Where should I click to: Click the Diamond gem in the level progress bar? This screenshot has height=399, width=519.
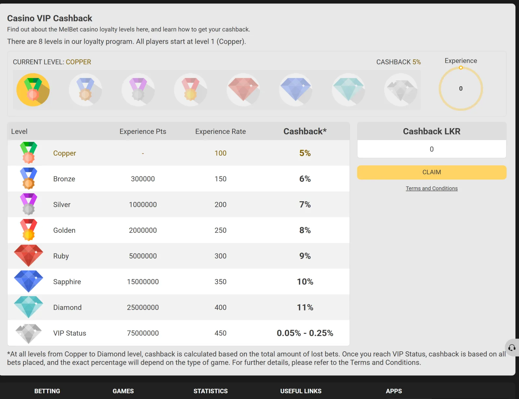(348, 90)
